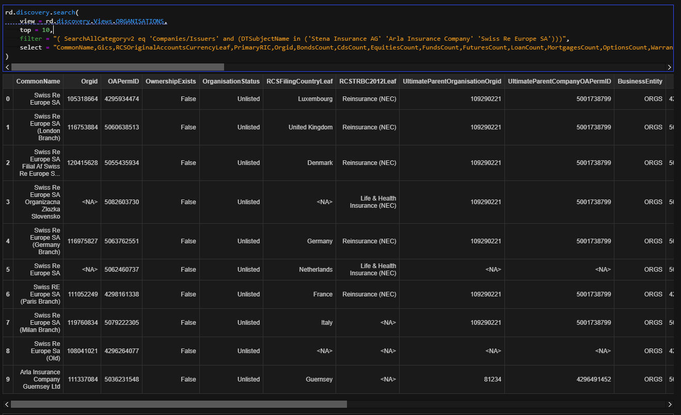
Task: Select the Orgid value 116975827
Action: [x=83, y=241]
